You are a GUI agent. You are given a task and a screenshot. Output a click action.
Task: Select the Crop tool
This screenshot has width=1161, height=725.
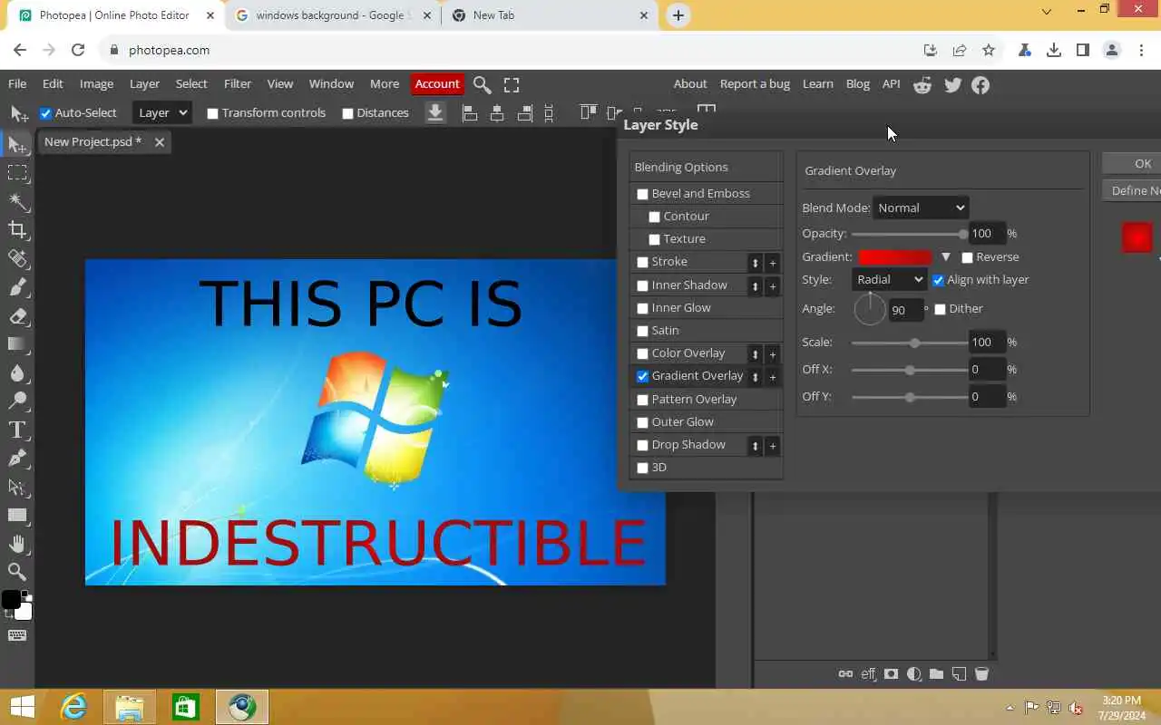point(17,229)
